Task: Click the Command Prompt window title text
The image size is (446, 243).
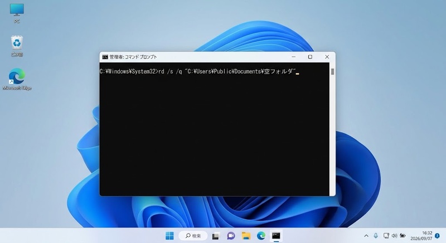Action: tap(133, 57)
